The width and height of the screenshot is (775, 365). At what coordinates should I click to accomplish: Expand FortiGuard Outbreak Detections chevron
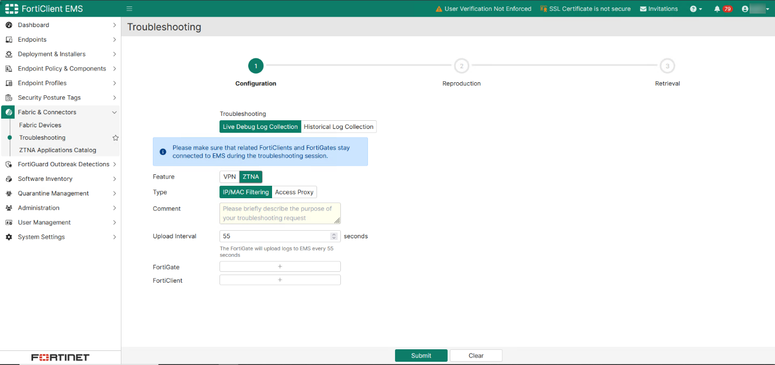[x=114, y=164]
